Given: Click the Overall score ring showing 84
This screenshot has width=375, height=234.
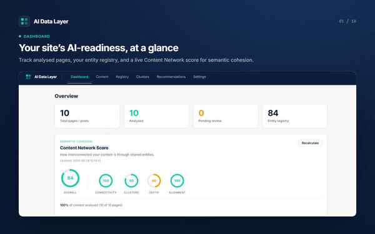Looking at the screenshot, I should point(70,178).
